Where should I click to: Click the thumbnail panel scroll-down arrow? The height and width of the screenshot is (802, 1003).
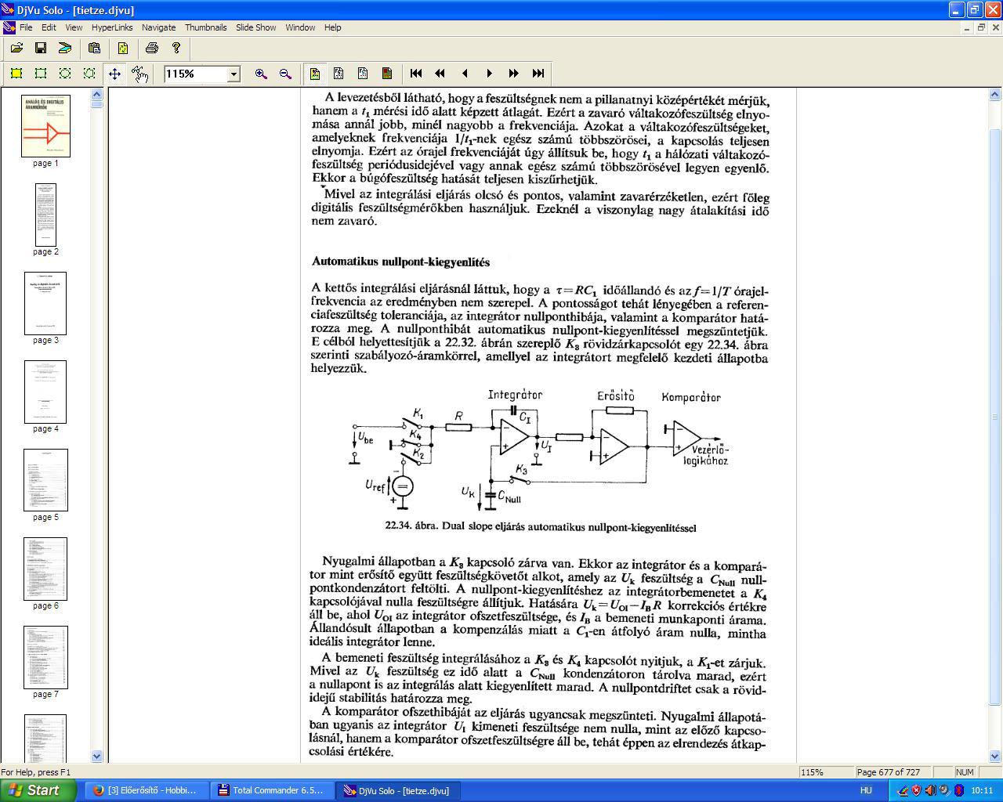tap(97, 756)
